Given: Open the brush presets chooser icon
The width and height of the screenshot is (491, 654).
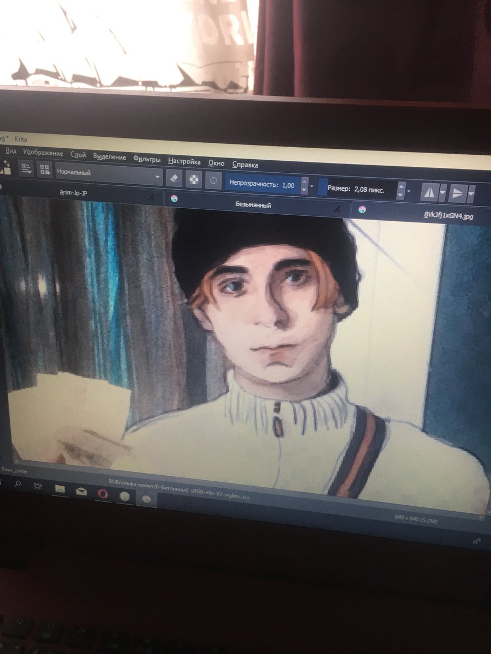Looking at the screenshot, I should coord(45,170).
